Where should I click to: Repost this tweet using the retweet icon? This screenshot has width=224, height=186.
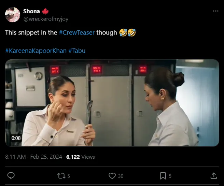click(x=61, y=176)
